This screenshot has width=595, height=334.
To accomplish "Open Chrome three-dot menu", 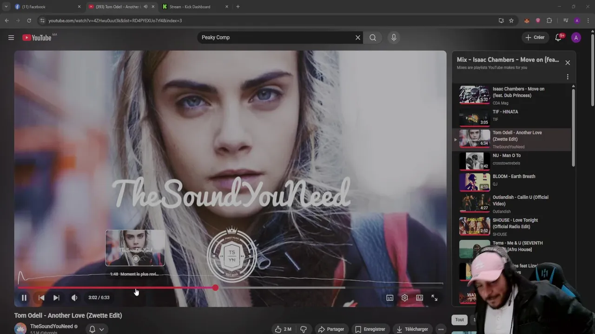I will 588,20.
